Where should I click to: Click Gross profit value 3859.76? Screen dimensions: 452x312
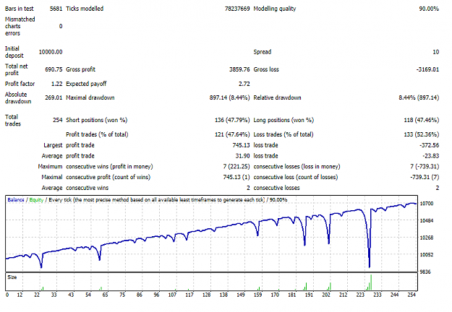[x=239, y=69]
